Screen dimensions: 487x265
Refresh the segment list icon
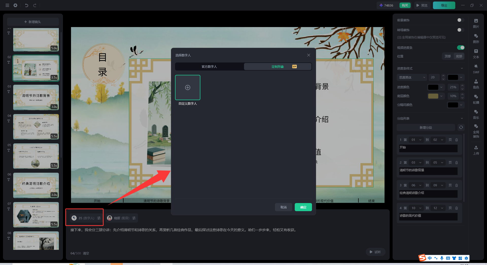(461, 127)
